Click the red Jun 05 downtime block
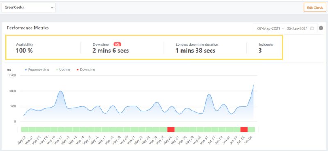This screenshot has height=152, width=328. click(x=244, y=129)
